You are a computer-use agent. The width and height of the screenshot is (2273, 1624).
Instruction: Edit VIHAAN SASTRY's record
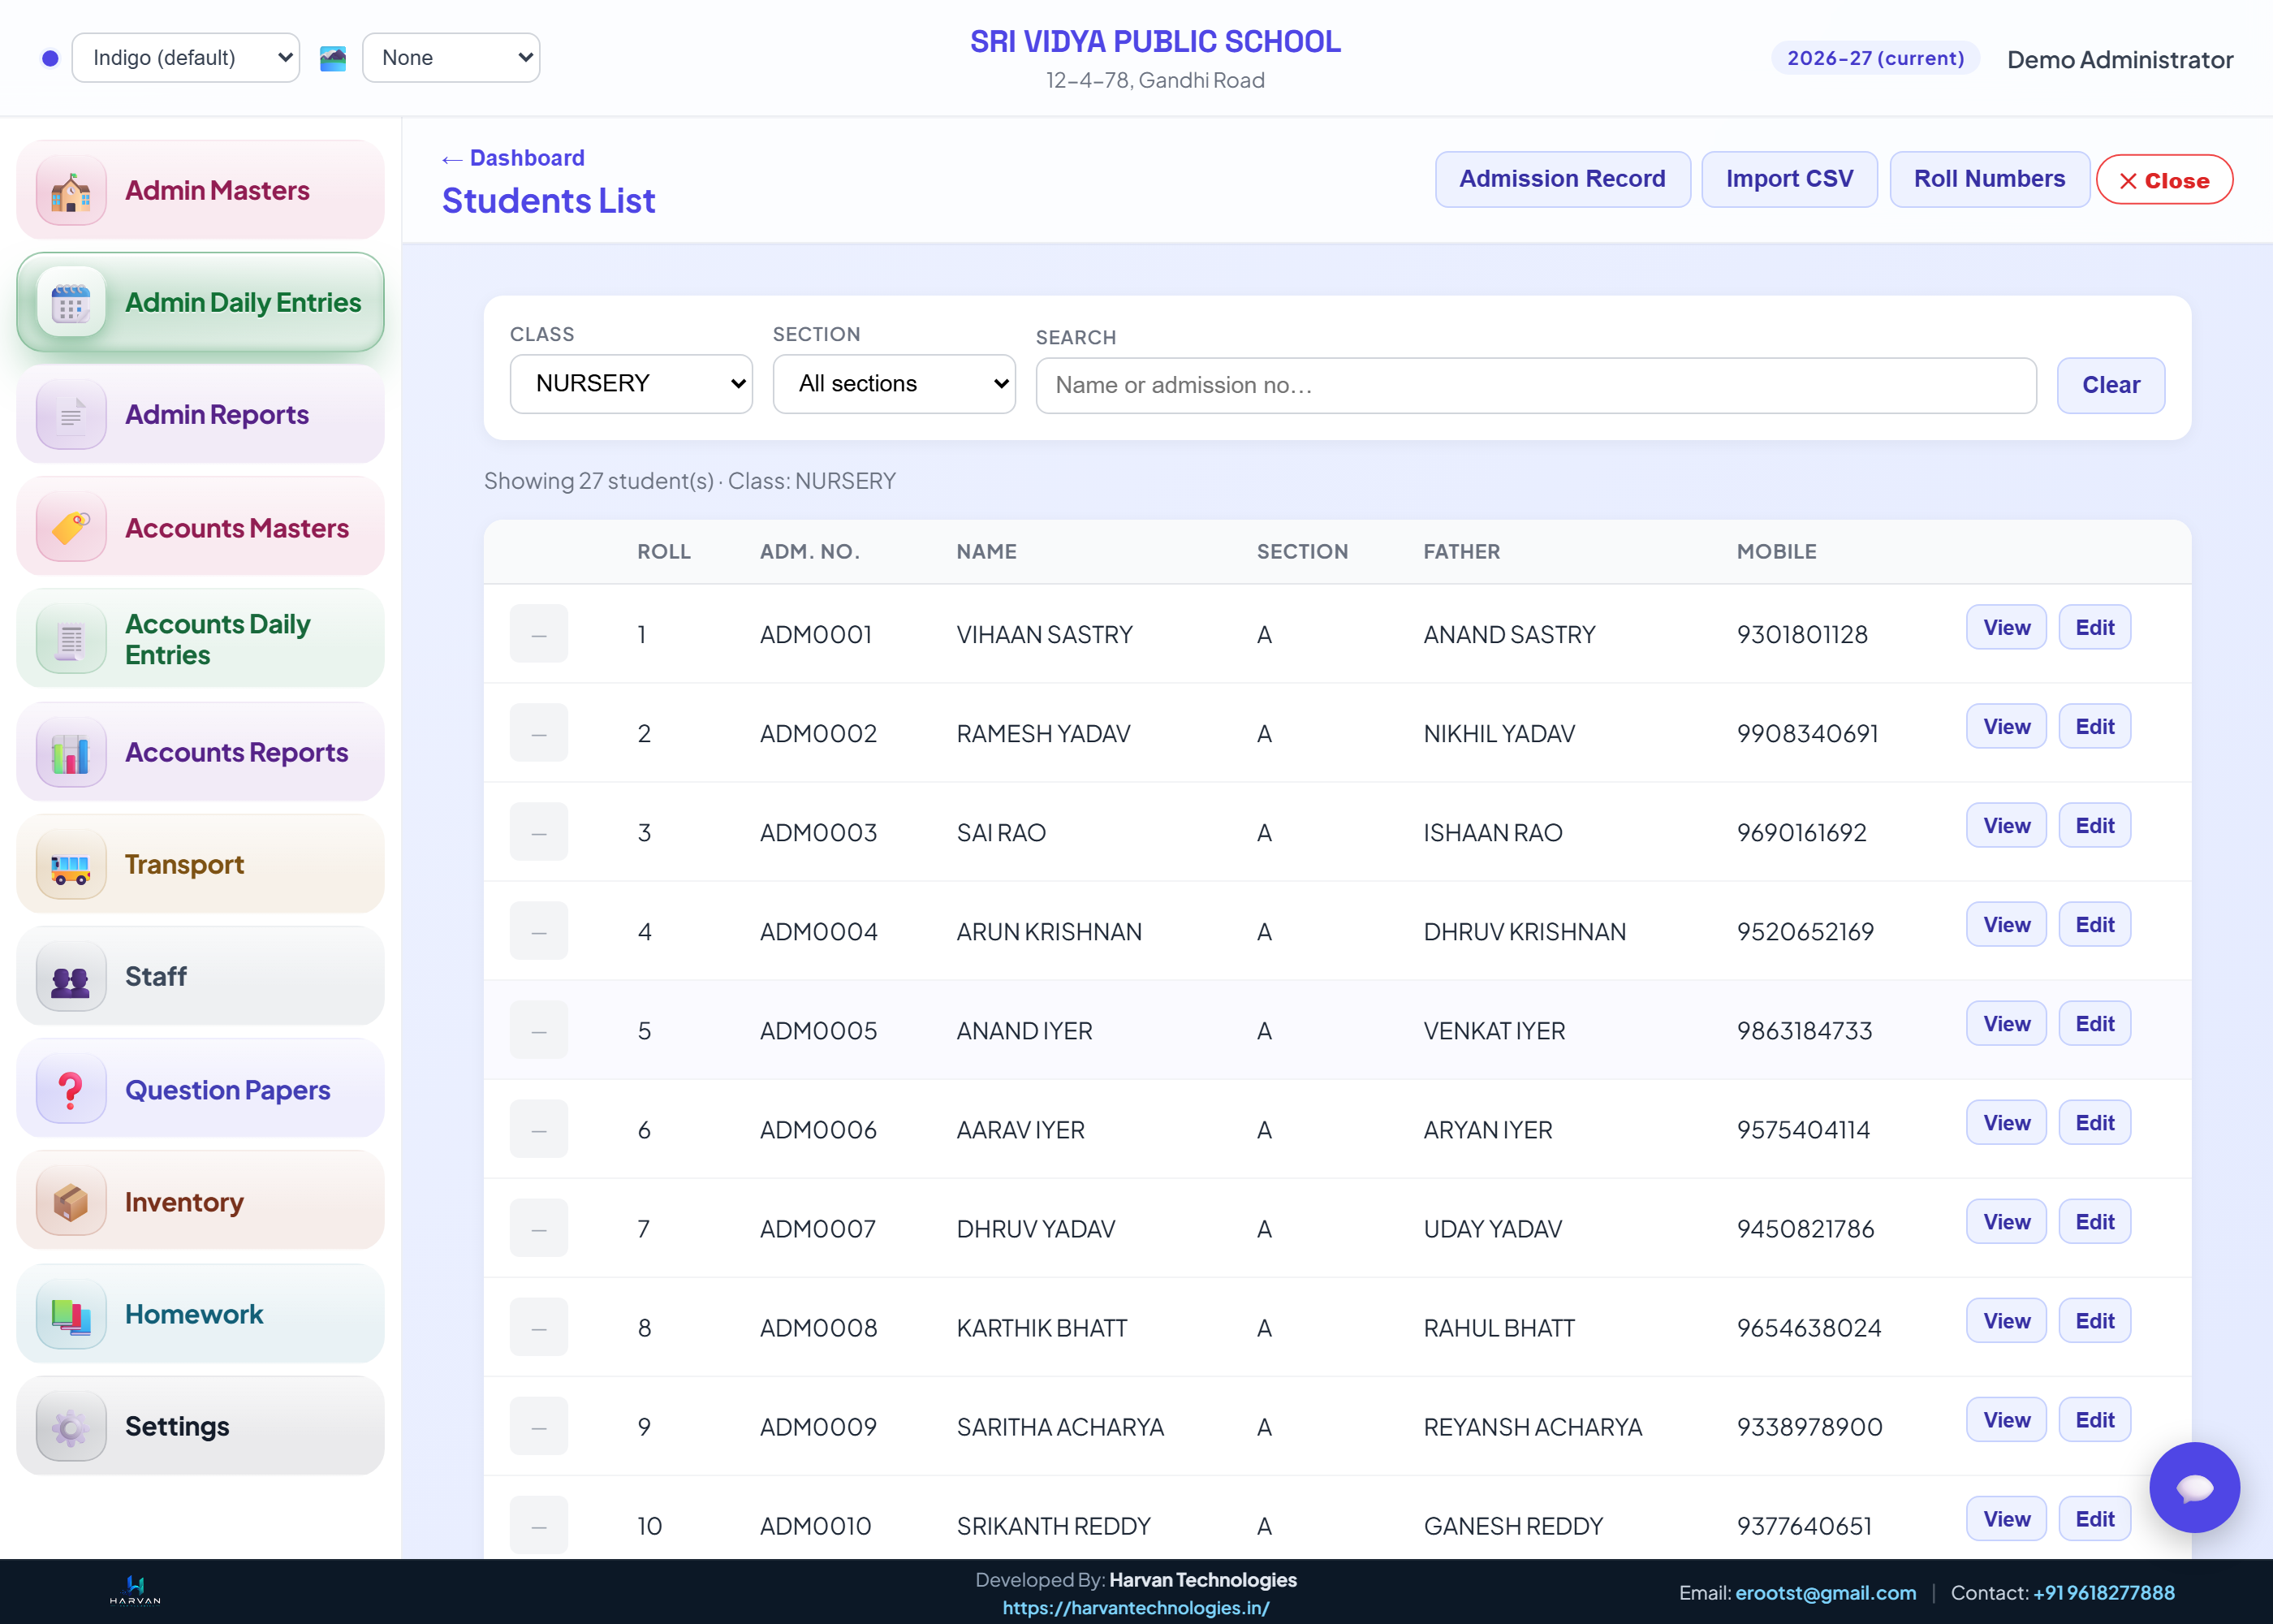pos(2094,627)
